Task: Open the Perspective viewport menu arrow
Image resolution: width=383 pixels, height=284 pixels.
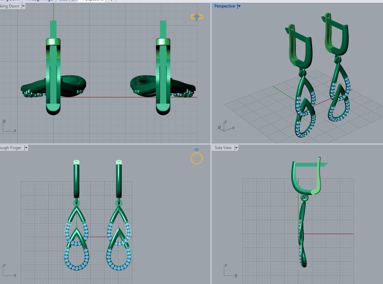Action: pyautogui.click(x=239, y=6)
